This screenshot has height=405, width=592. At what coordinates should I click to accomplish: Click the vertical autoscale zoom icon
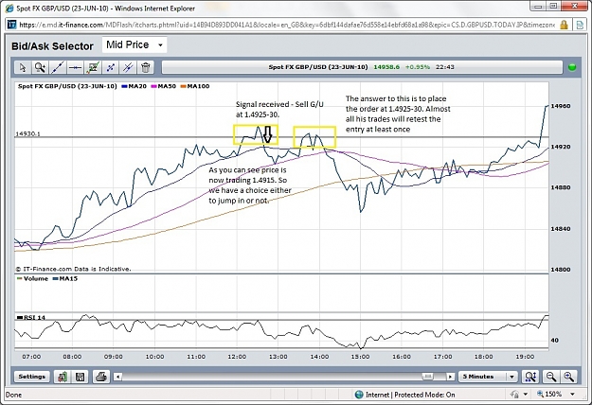coord(530,377)
